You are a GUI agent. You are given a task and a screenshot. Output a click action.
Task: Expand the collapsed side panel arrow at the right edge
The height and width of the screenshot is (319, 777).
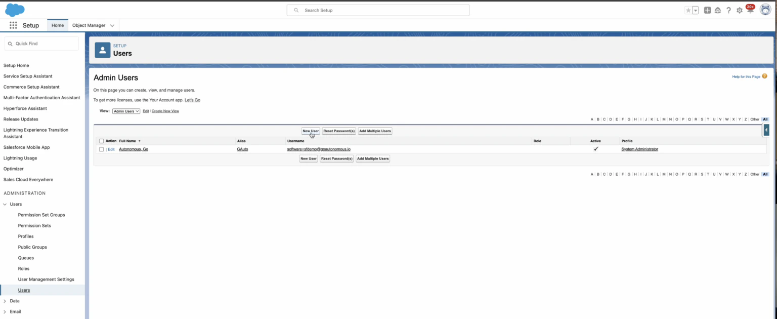766,130
